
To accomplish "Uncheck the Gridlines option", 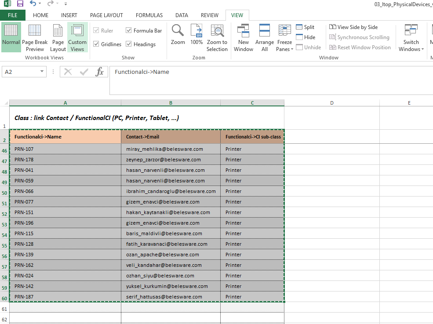I will pos(96,44).
